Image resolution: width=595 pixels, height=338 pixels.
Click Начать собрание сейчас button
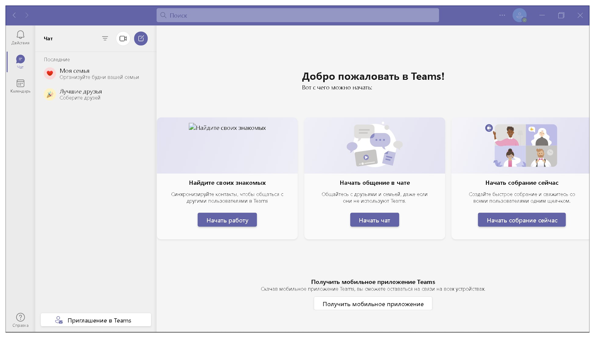pyautogui.click(x=522, y=220)
